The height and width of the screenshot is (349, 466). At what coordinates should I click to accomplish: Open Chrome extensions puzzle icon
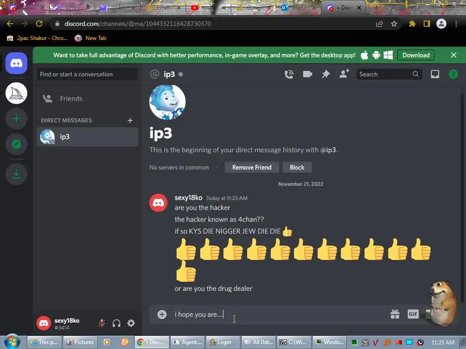tap(412, 24)
